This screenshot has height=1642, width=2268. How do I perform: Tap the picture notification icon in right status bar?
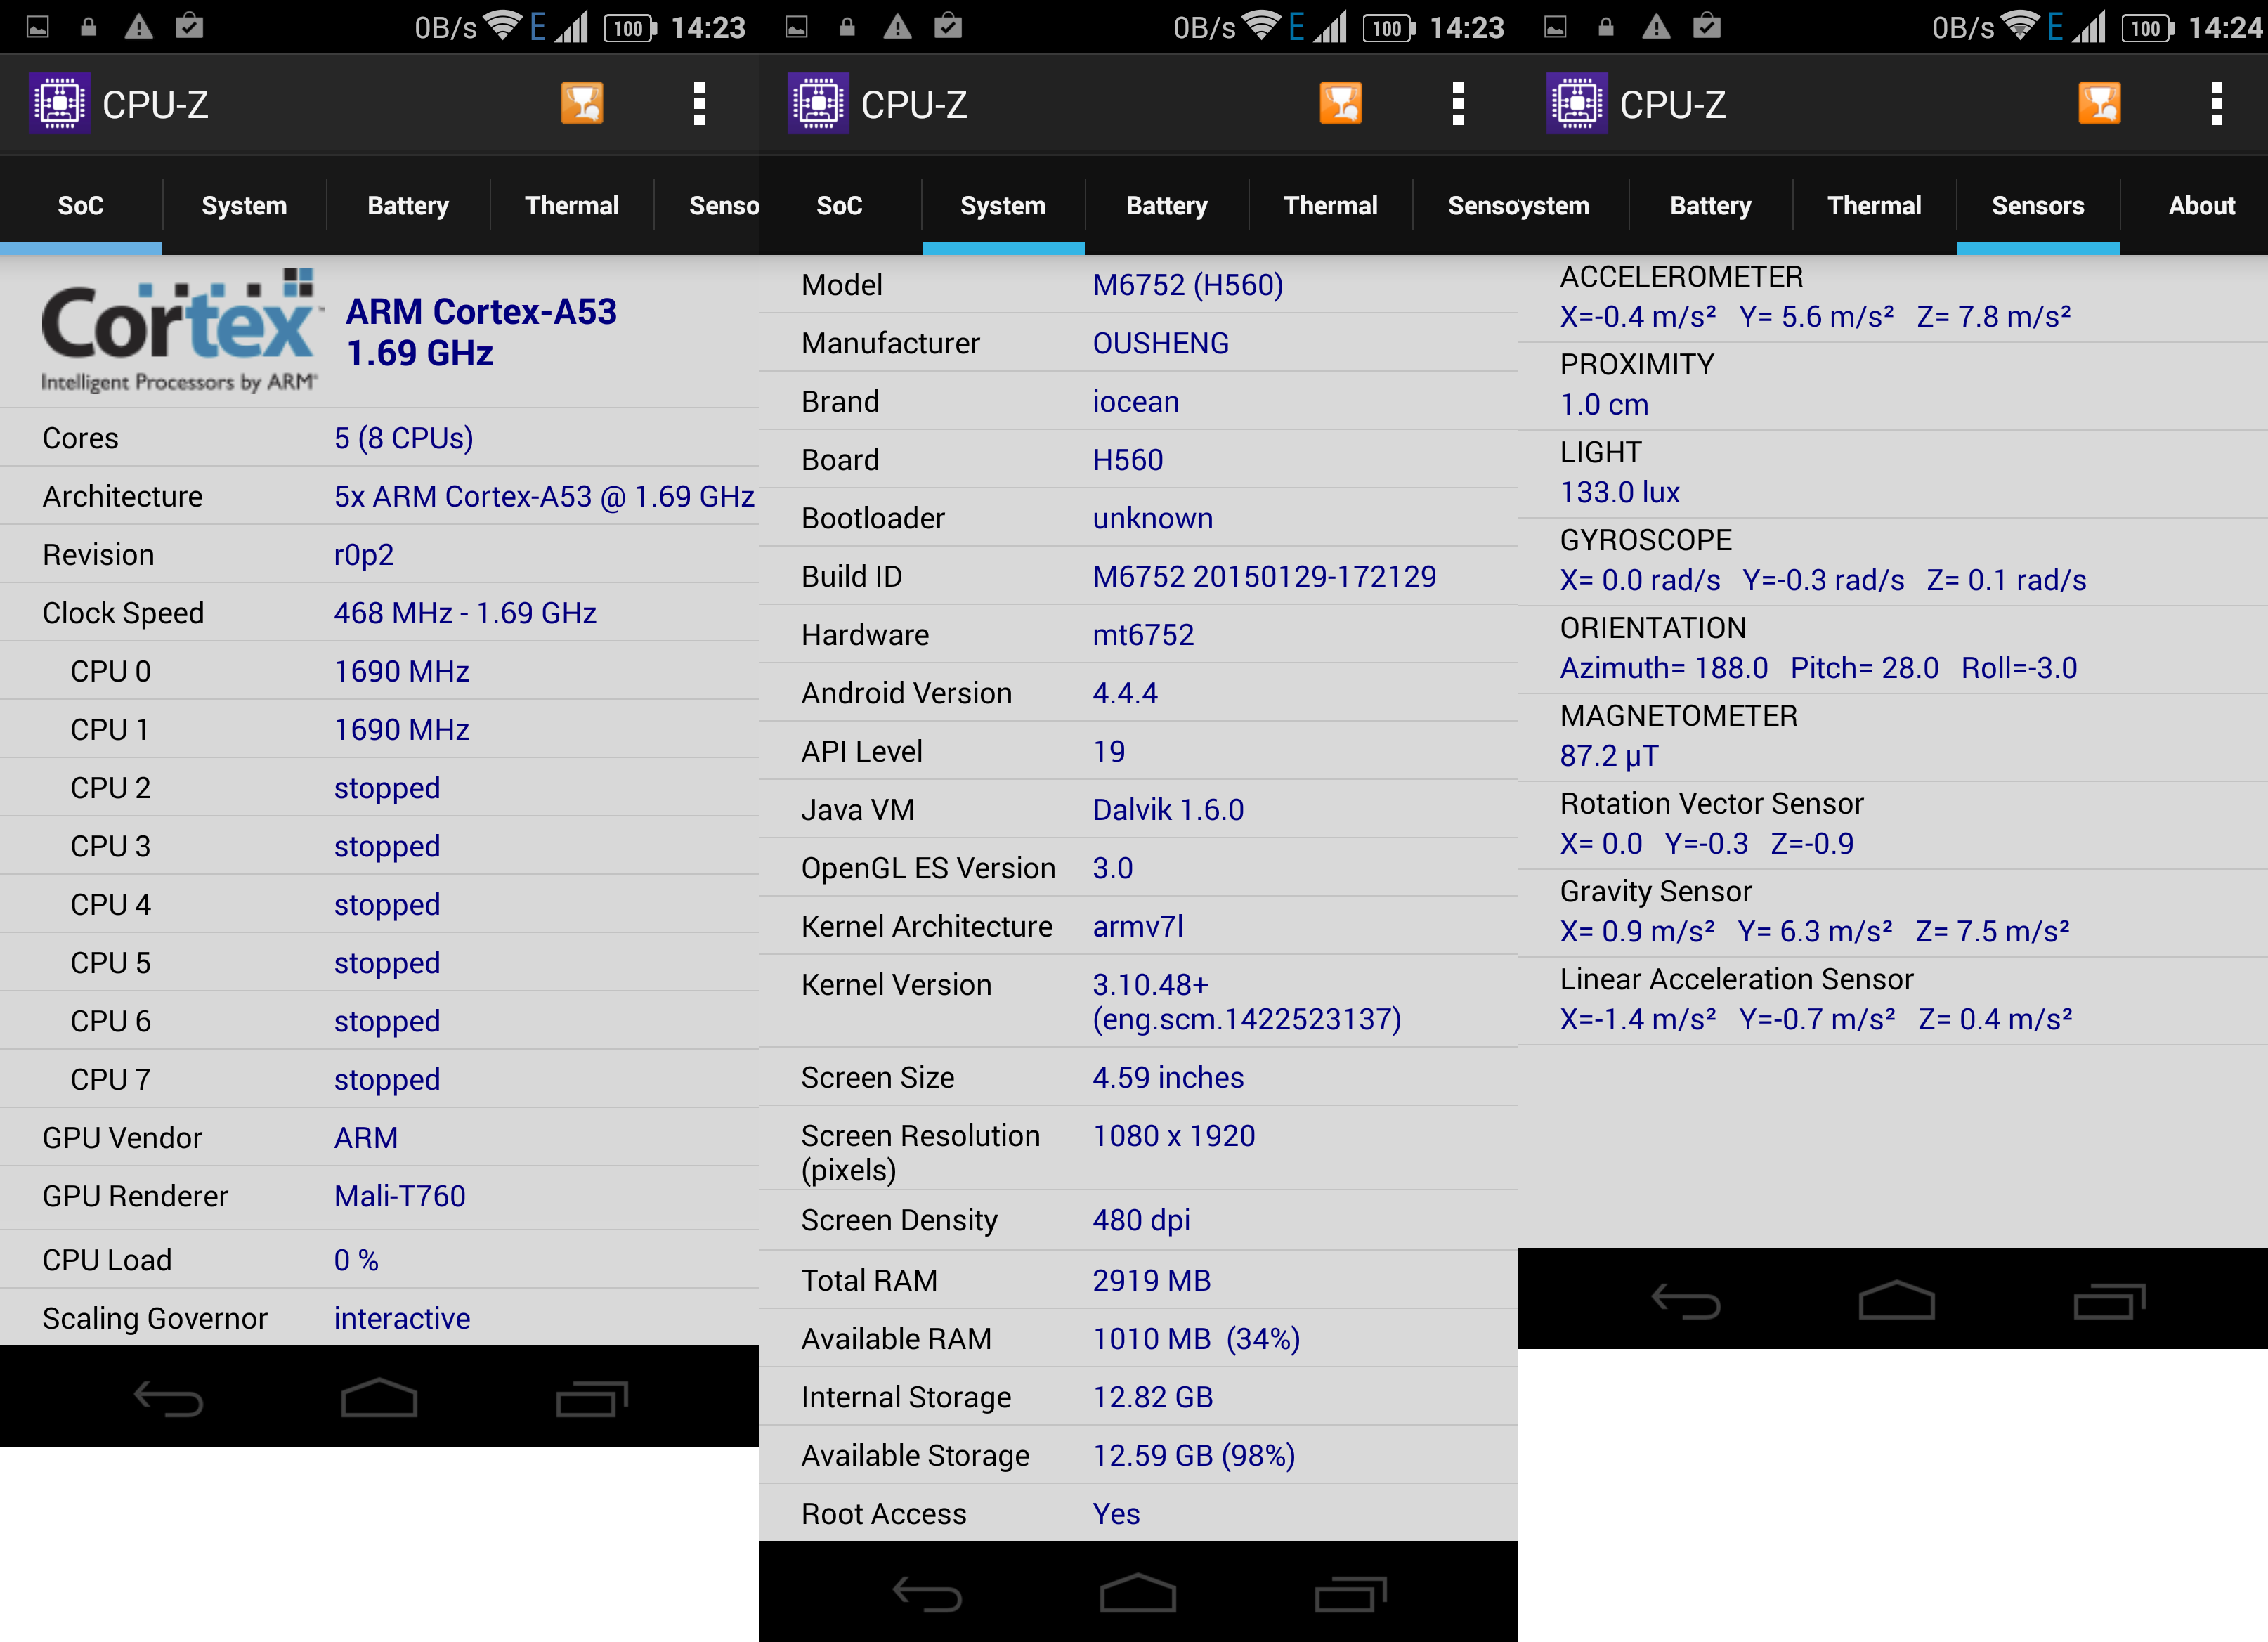tap(1555, 27)
